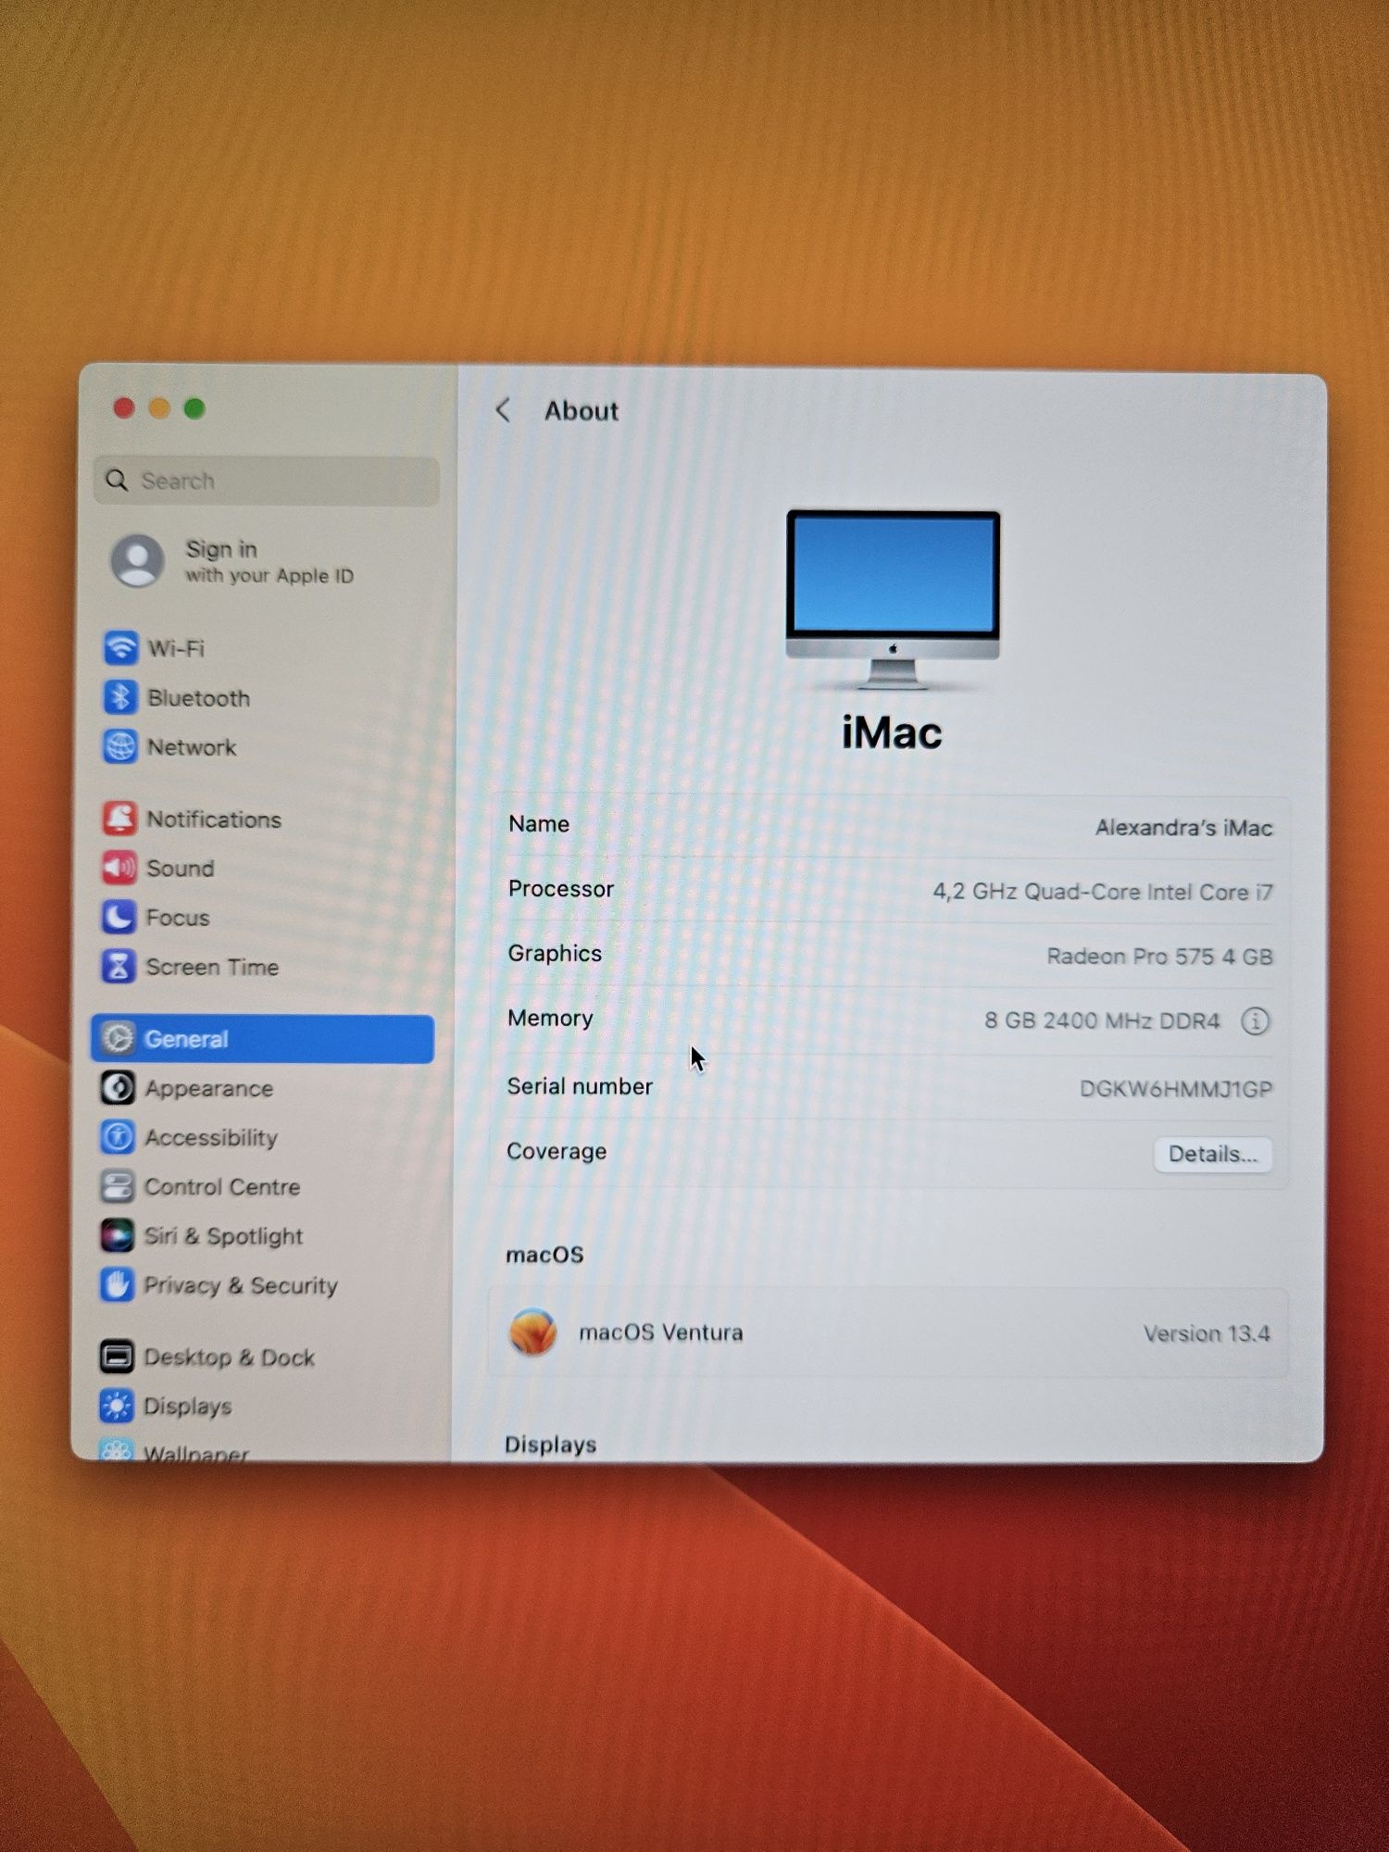The image size is (1389, 1852).
Task: Go back with the chevron arrow
Action: pos(503,410)
